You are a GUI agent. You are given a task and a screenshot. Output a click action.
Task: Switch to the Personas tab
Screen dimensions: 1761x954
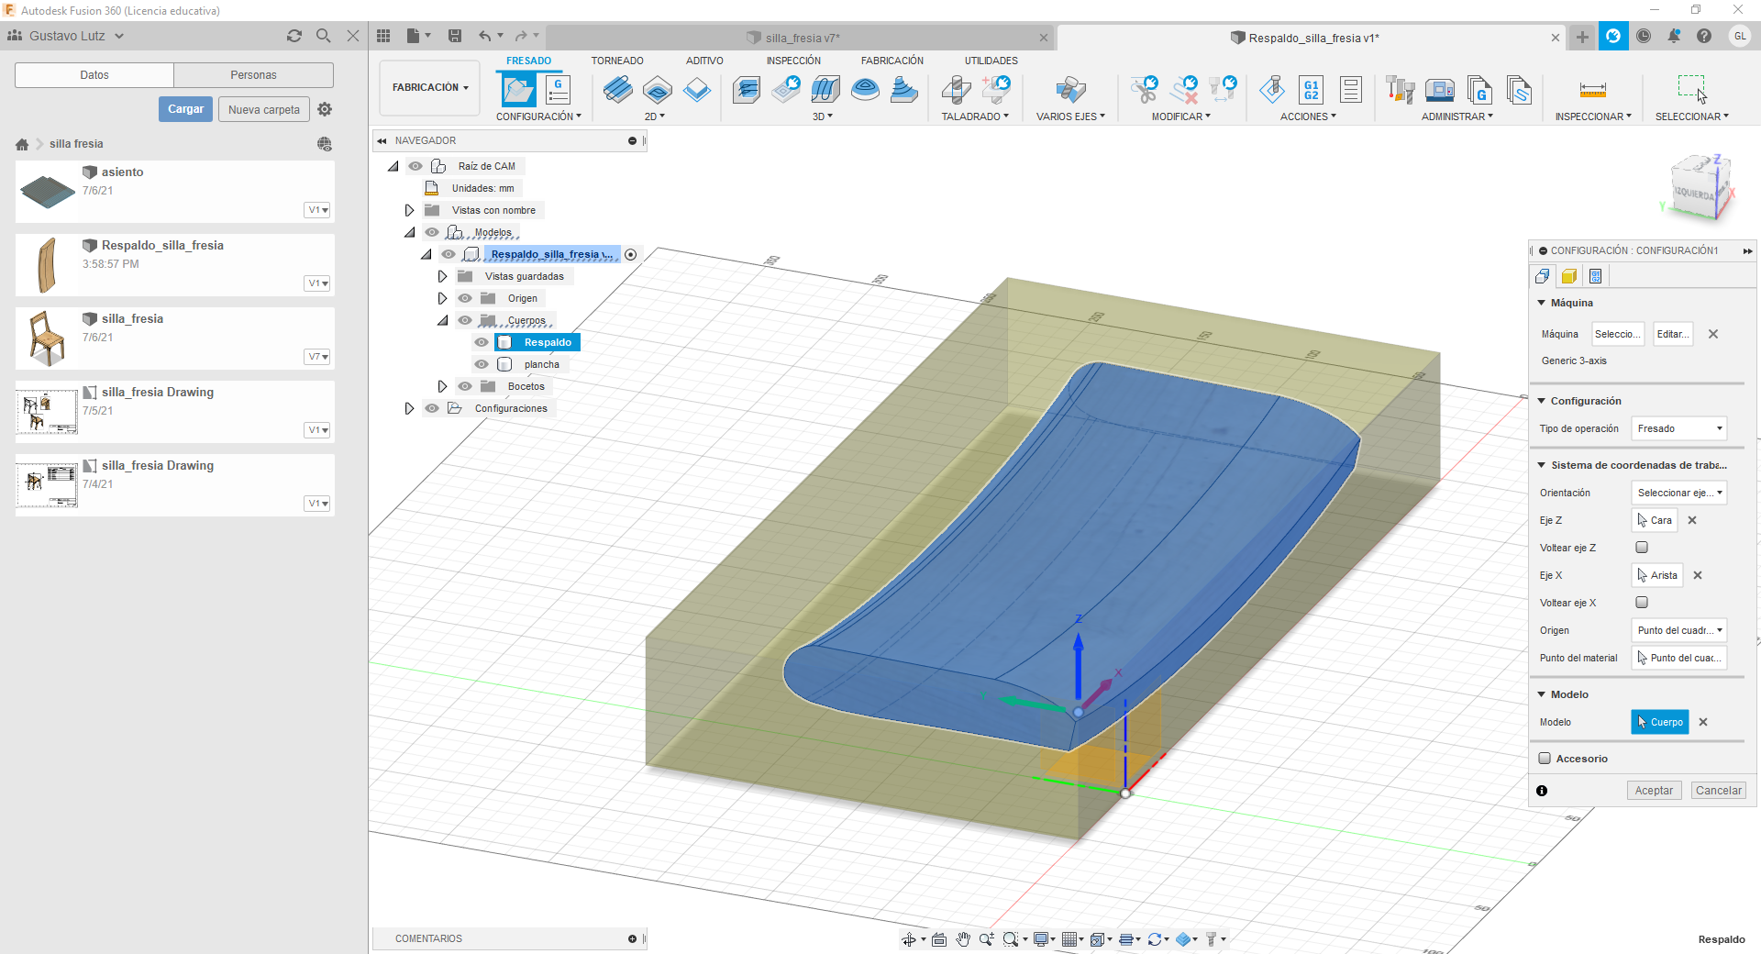tap(253, 75)
